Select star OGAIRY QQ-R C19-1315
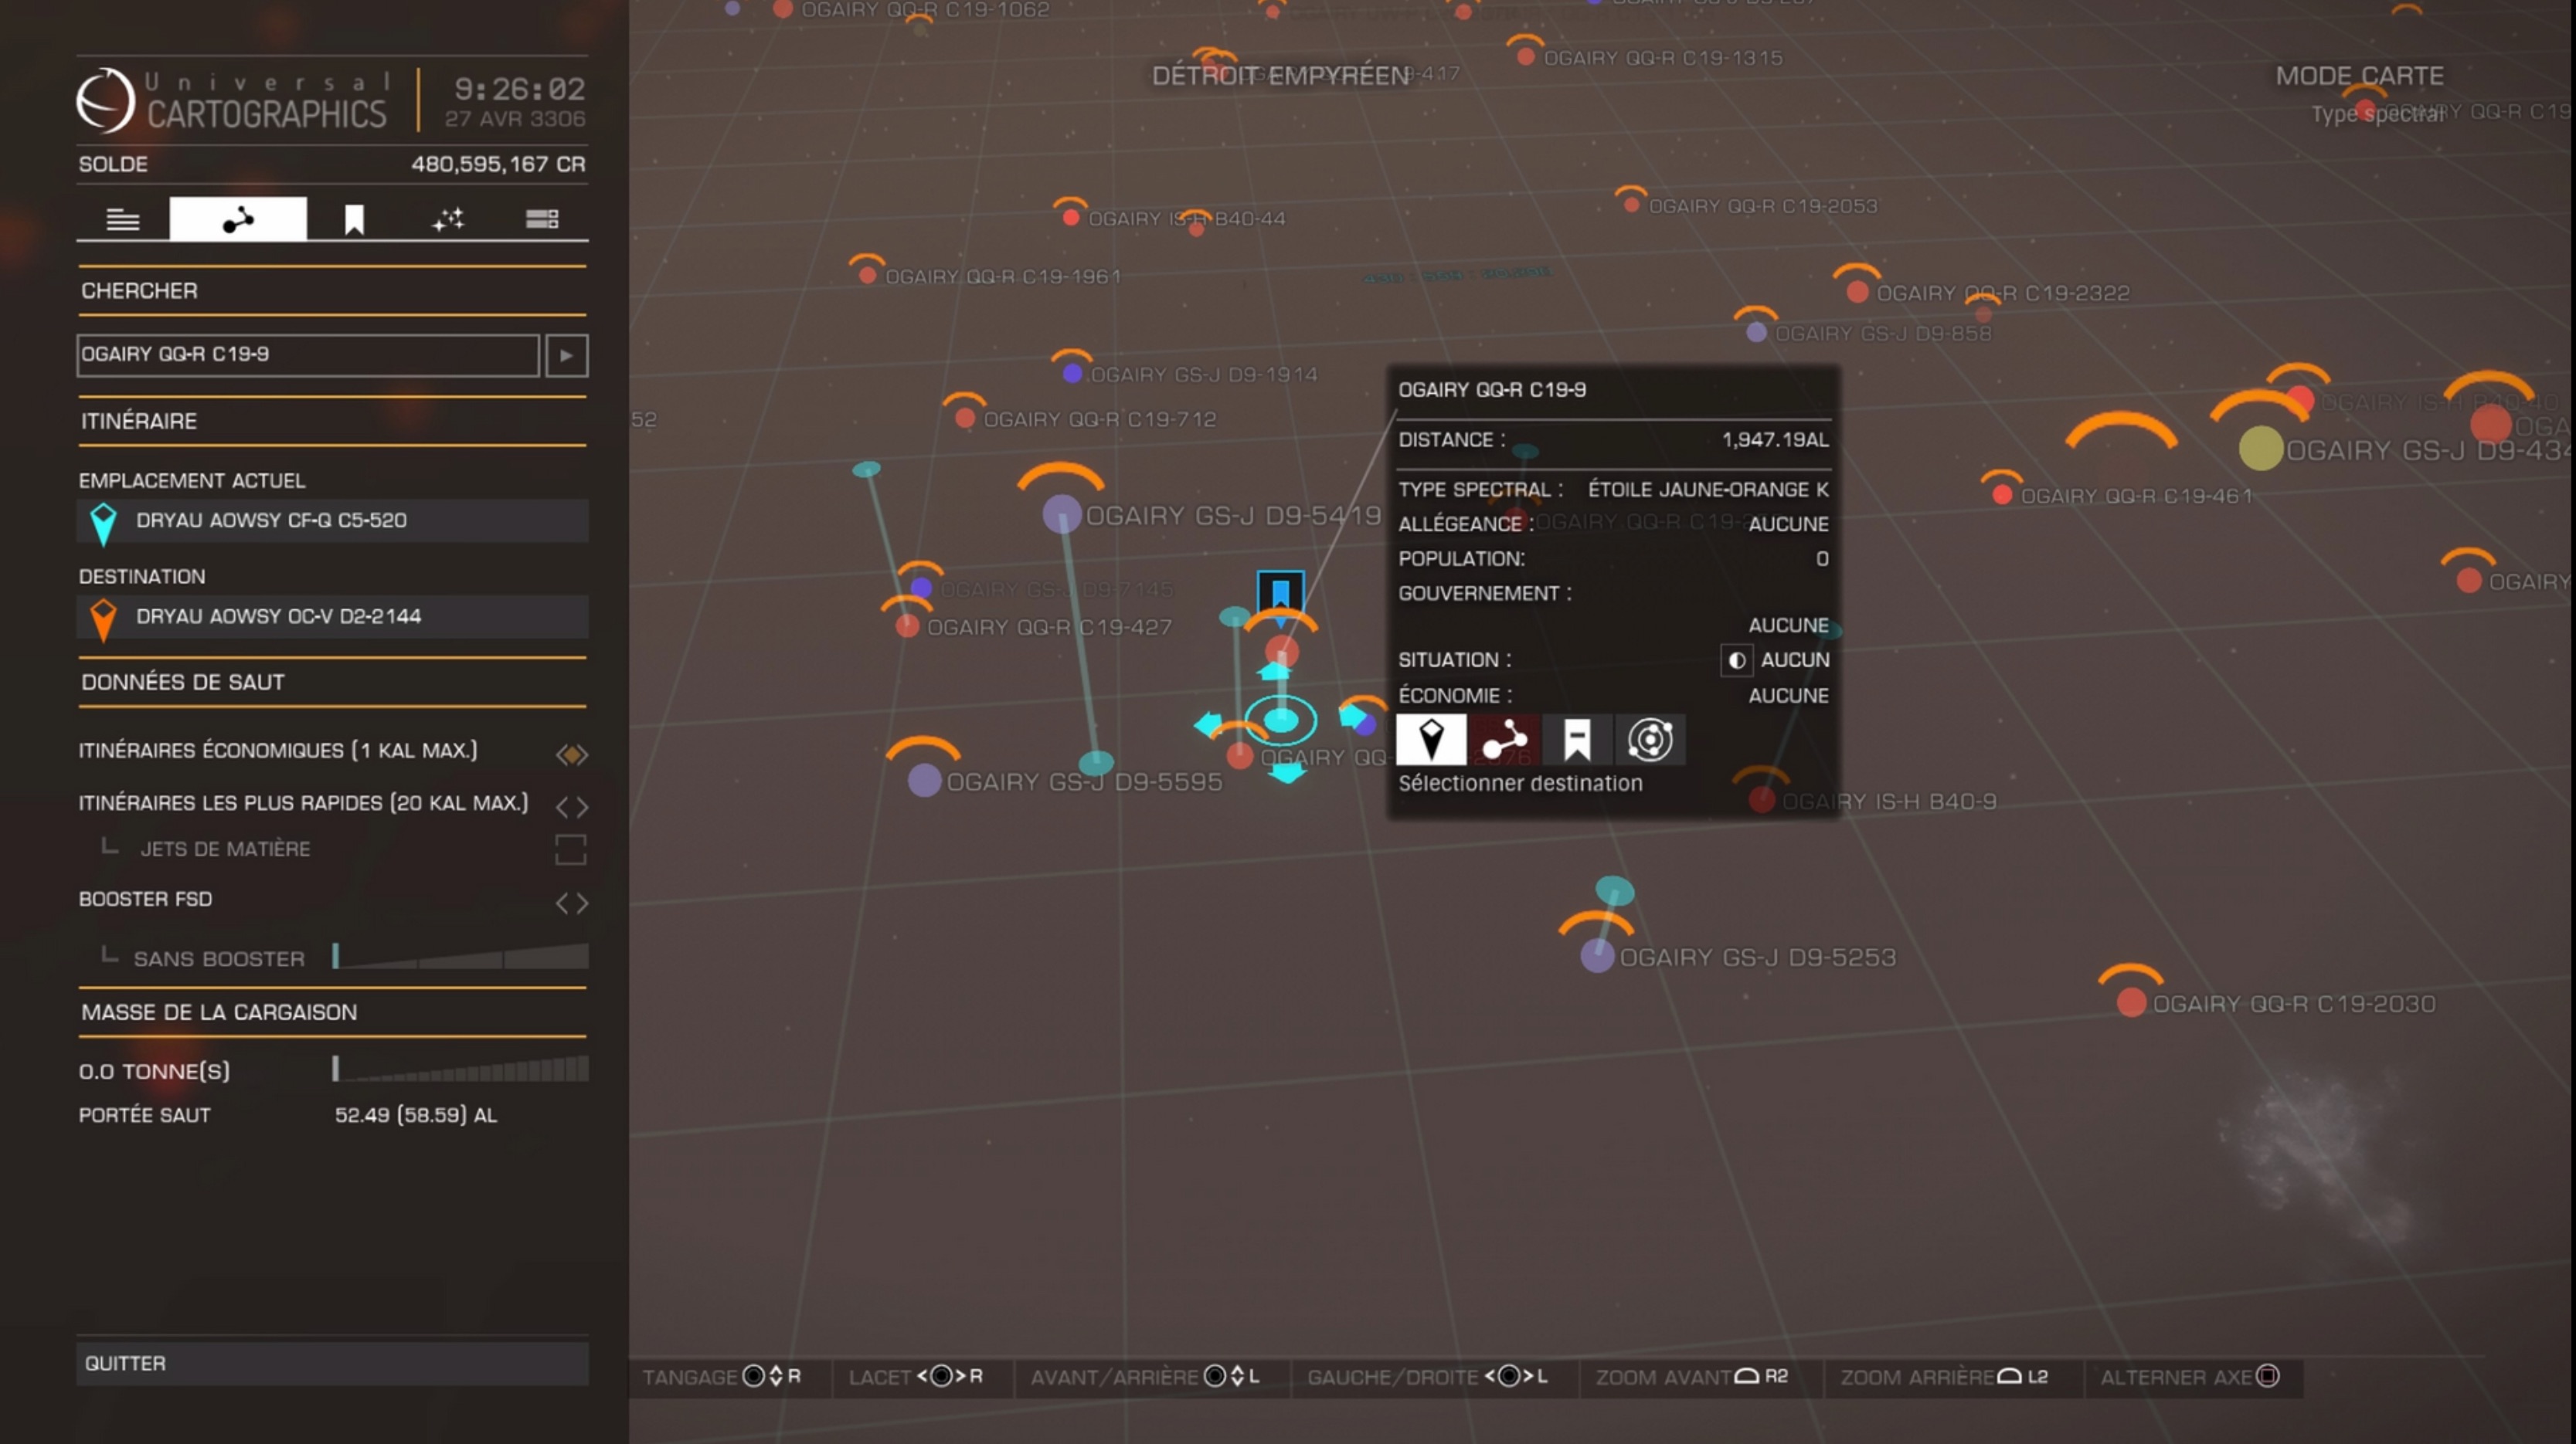 pos(1525,57)
